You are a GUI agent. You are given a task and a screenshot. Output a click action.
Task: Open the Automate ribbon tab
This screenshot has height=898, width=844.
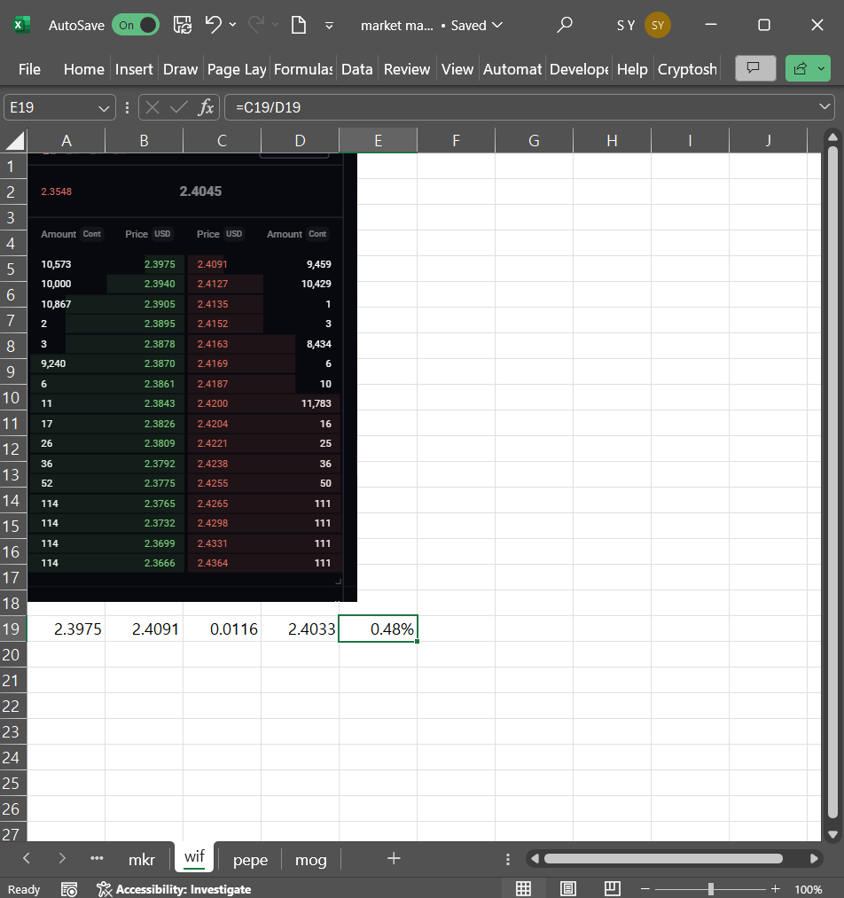(512, 69)
